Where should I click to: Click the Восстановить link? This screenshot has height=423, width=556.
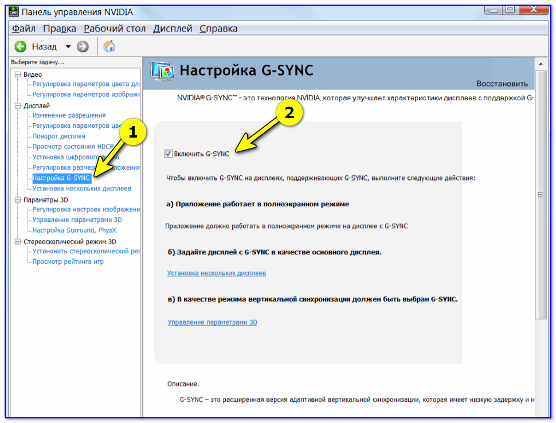pos(502,84)
